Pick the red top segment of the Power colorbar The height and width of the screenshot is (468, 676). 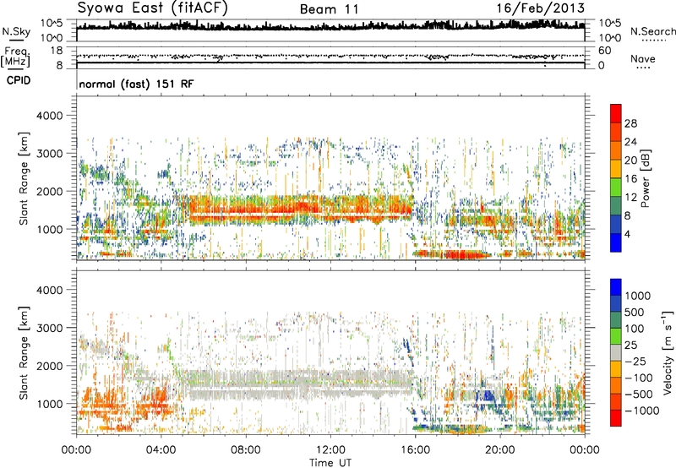(616, 114)
